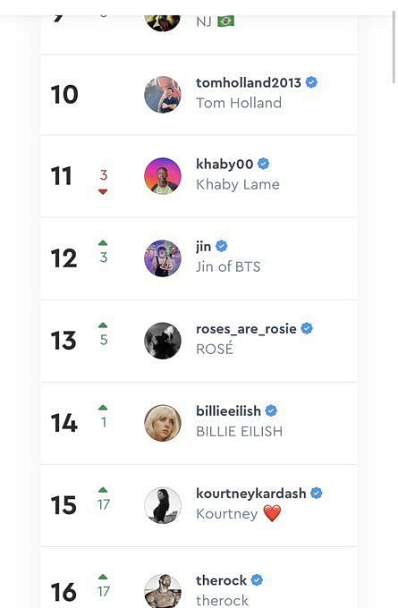The image size is (398, 608).
Task: Open Khaby Lame's avatar thumbnail
Action: (163, 175)
